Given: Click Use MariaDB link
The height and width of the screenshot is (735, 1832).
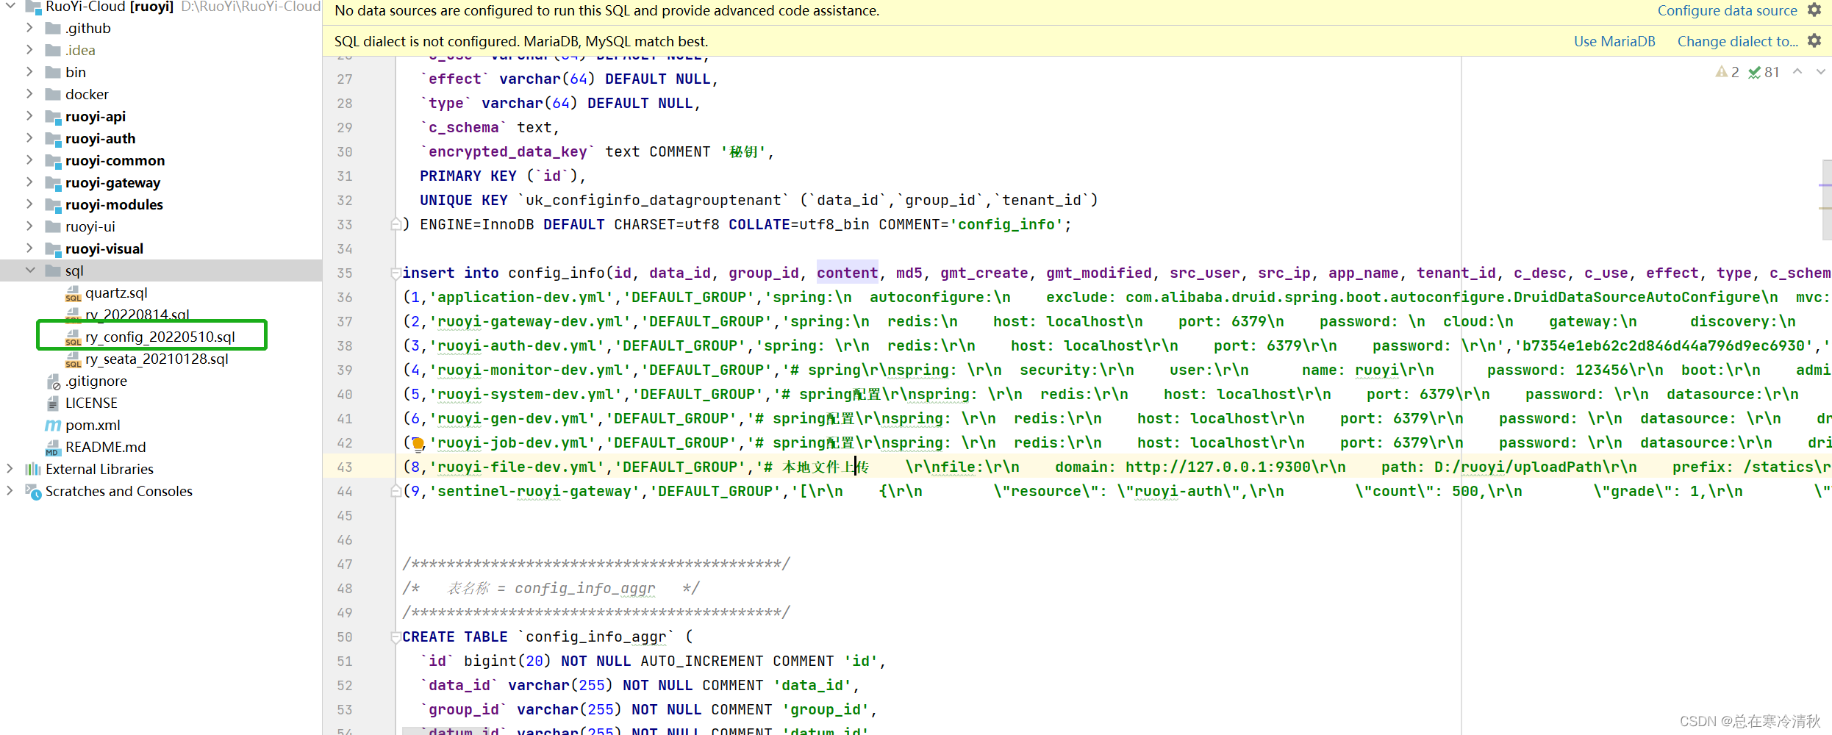Looking at the screenshot, I should tap(1614, 41).
